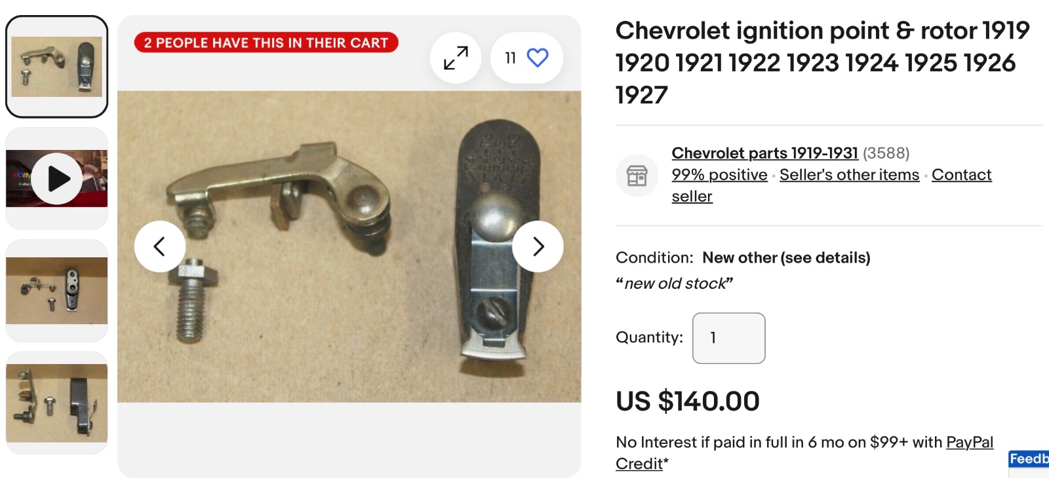Expand the product image to full screen
The width and height of the screenshot is (1049, 478).
456,58
